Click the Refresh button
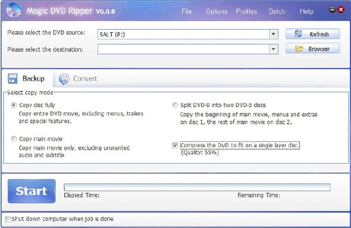 pos(312,34)
